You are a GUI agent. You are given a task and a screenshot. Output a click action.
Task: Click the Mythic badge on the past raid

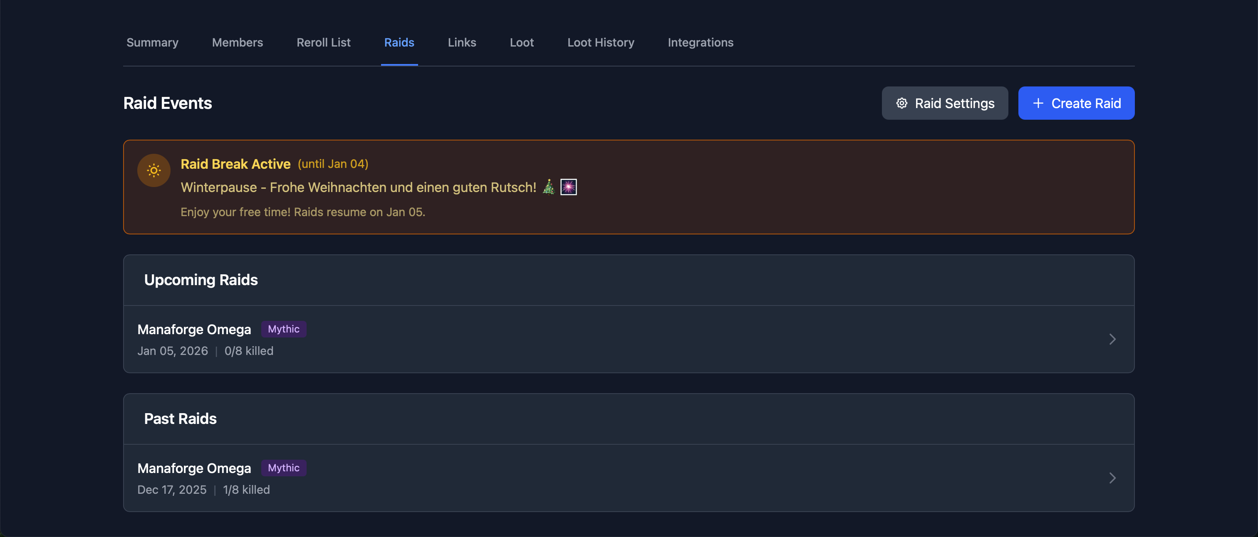284,468
